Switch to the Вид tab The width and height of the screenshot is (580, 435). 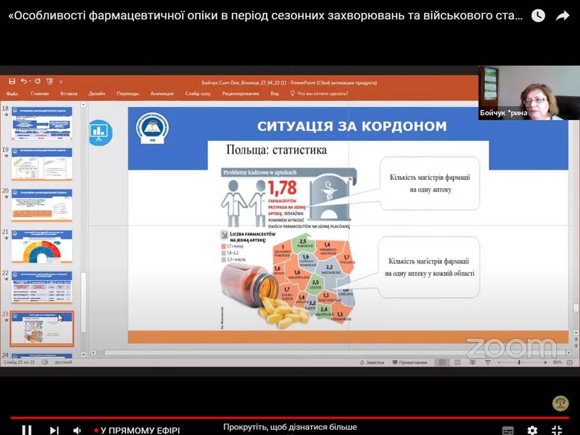[x=274, y=94]
